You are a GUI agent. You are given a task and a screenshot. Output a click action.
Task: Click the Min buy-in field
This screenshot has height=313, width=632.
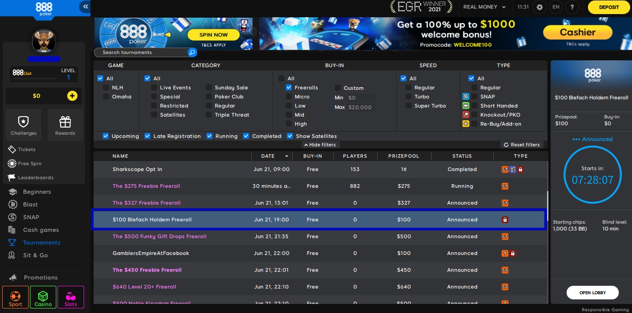[x=361, y=98]
